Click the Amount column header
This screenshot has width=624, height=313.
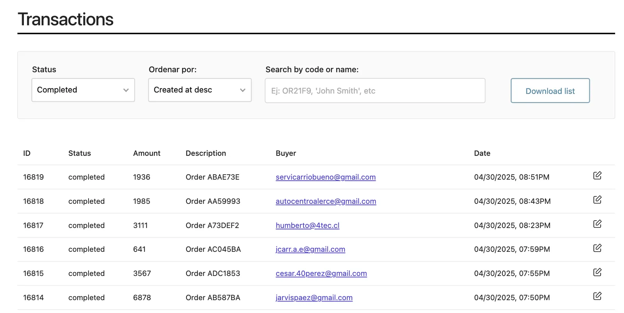[147, 153]
